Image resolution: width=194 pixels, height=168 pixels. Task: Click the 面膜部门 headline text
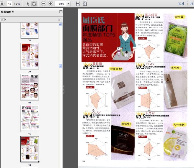tap(98, 28)
